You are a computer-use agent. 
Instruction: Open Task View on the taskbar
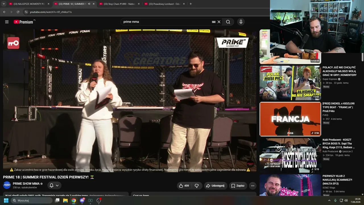[x=57, y=200]
